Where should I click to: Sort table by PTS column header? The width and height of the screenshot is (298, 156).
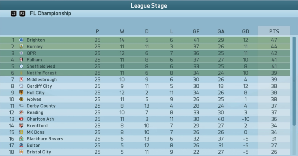(274, 31)
